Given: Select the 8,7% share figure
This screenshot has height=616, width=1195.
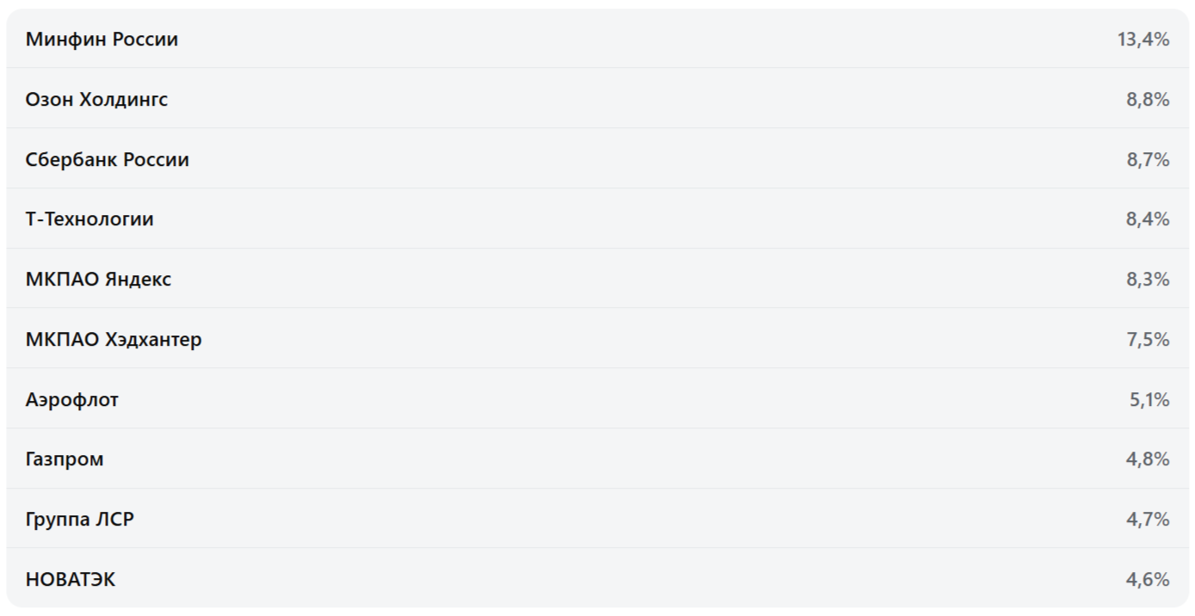Looking at the screenshot, I should [x=1148, y=160].
